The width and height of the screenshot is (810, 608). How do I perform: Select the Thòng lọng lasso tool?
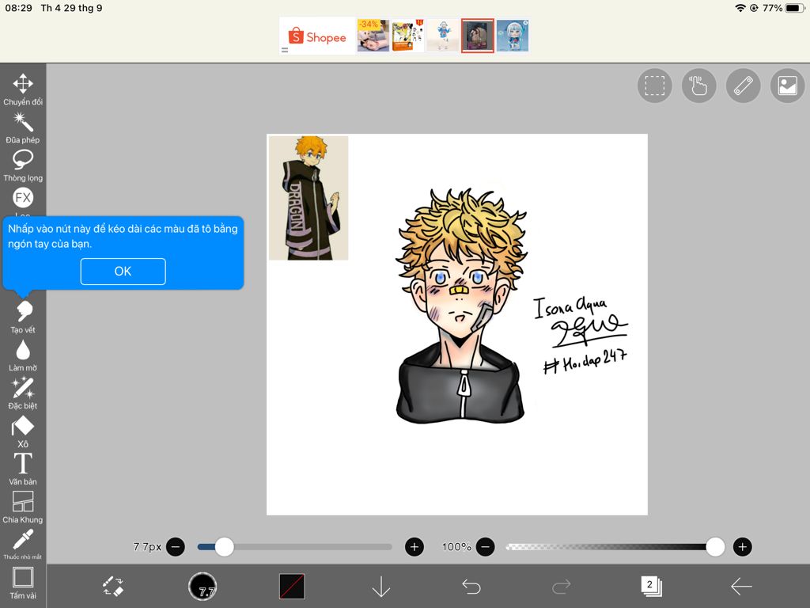pyautogui.click(x=23, y=165)
